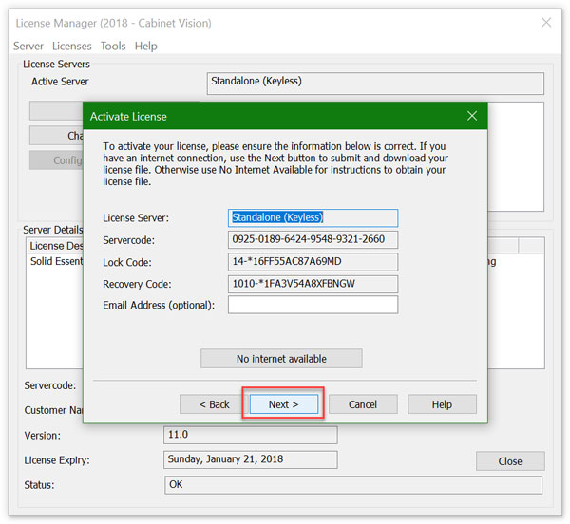Image resolution: width=570 pixels, height=524 pixels.
Task: Cancel the Activate License dialog
Action: click(x=363, y=404)
